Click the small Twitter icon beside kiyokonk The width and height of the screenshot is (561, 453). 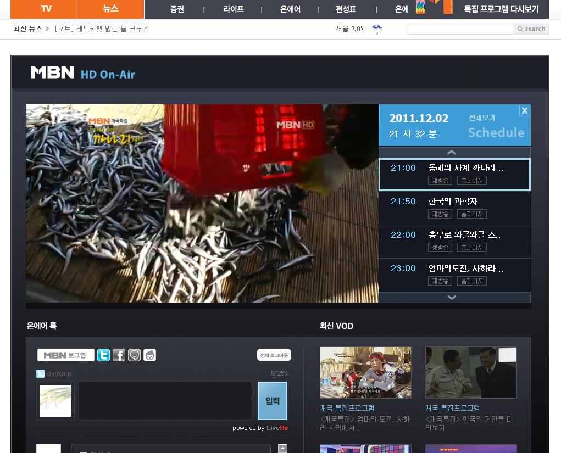click(x=41, y=373)
